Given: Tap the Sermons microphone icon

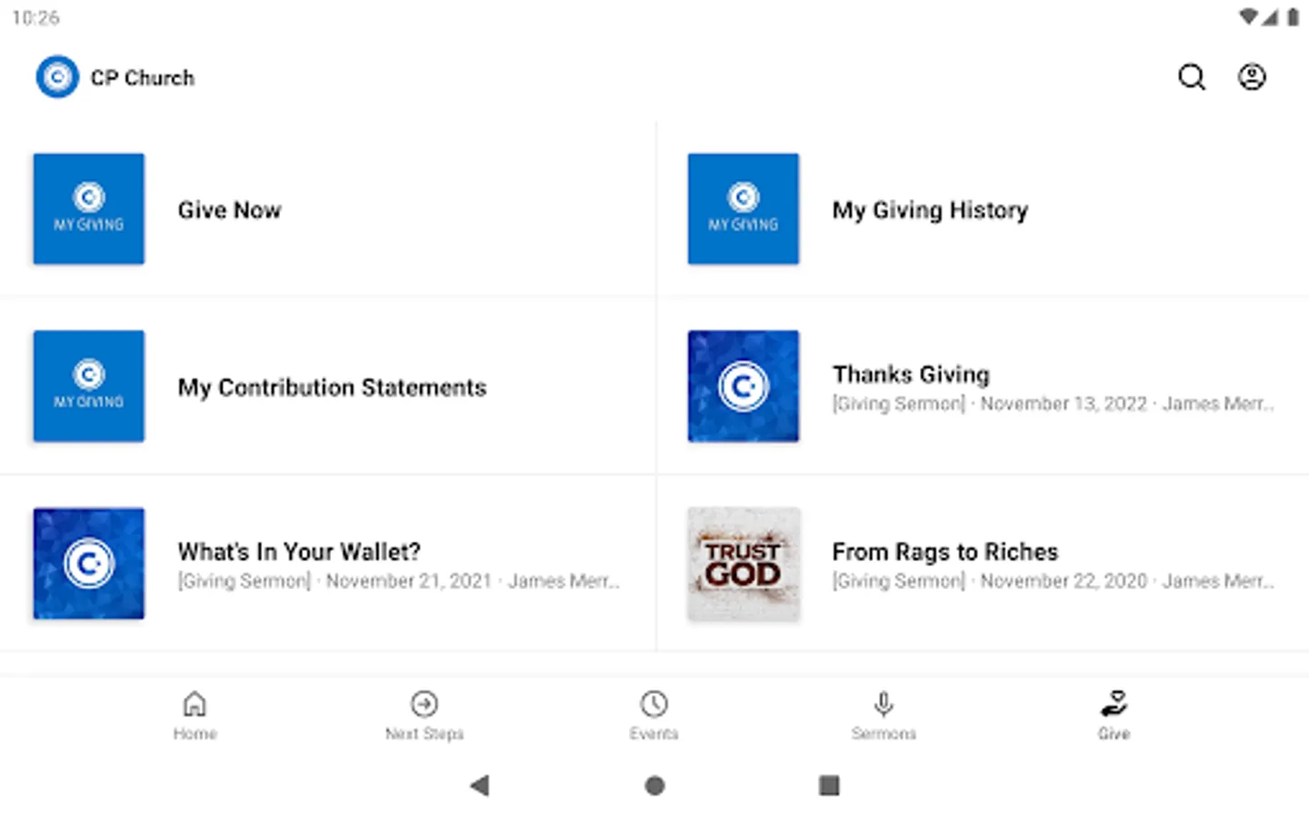Looking at the screenshot, I should pos(884,713).
